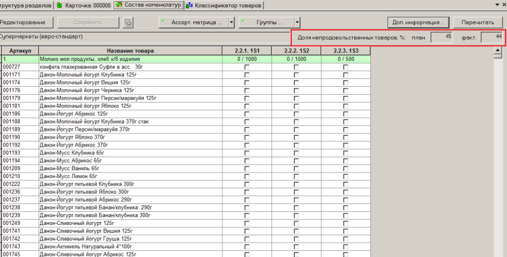
Task: Switch to the Структура разделов tab
Action: [26, 5]
